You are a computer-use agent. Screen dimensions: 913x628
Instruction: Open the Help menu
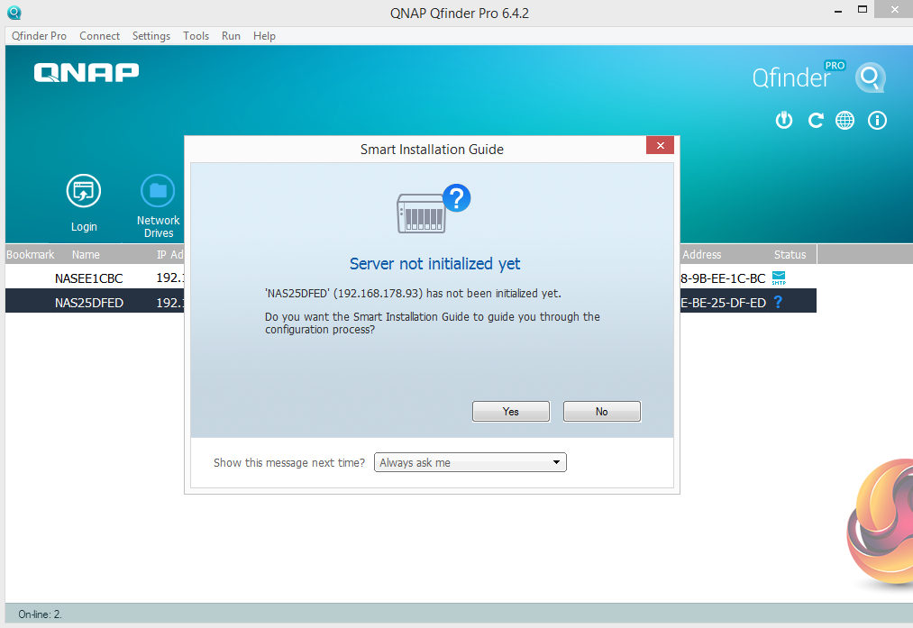pos(264,36)
